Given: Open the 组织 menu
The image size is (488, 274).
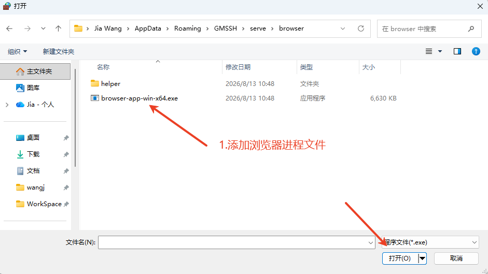Looking at the screenshot, I should point(18,52).
